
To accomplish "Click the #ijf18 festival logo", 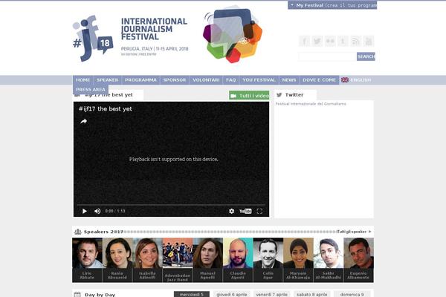I will [93, 38].
